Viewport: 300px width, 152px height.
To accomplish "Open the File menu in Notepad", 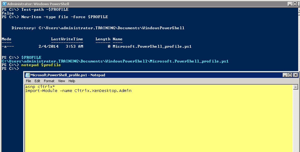I will click(28, 81).
